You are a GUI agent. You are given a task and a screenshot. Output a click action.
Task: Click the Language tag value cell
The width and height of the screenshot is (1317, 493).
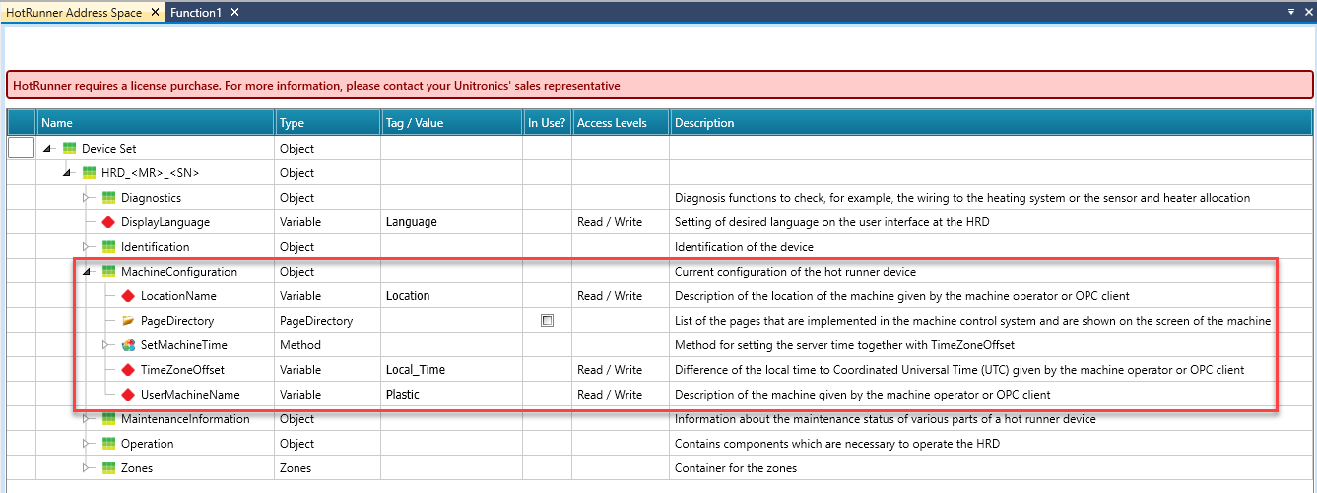coord(451,222)
